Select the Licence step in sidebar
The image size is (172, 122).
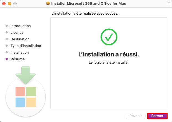point(17,33)
